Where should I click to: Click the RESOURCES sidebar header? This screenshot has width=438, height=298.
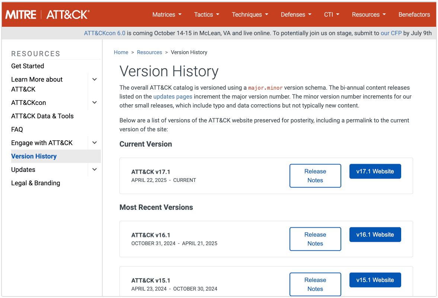click(36, 54)
